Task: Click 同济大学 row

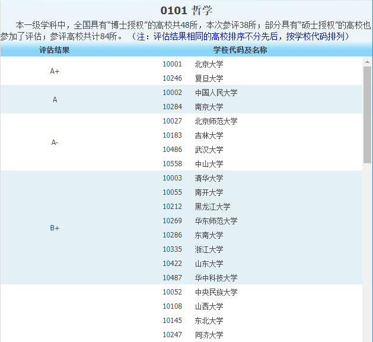Action: pos(236,335)
